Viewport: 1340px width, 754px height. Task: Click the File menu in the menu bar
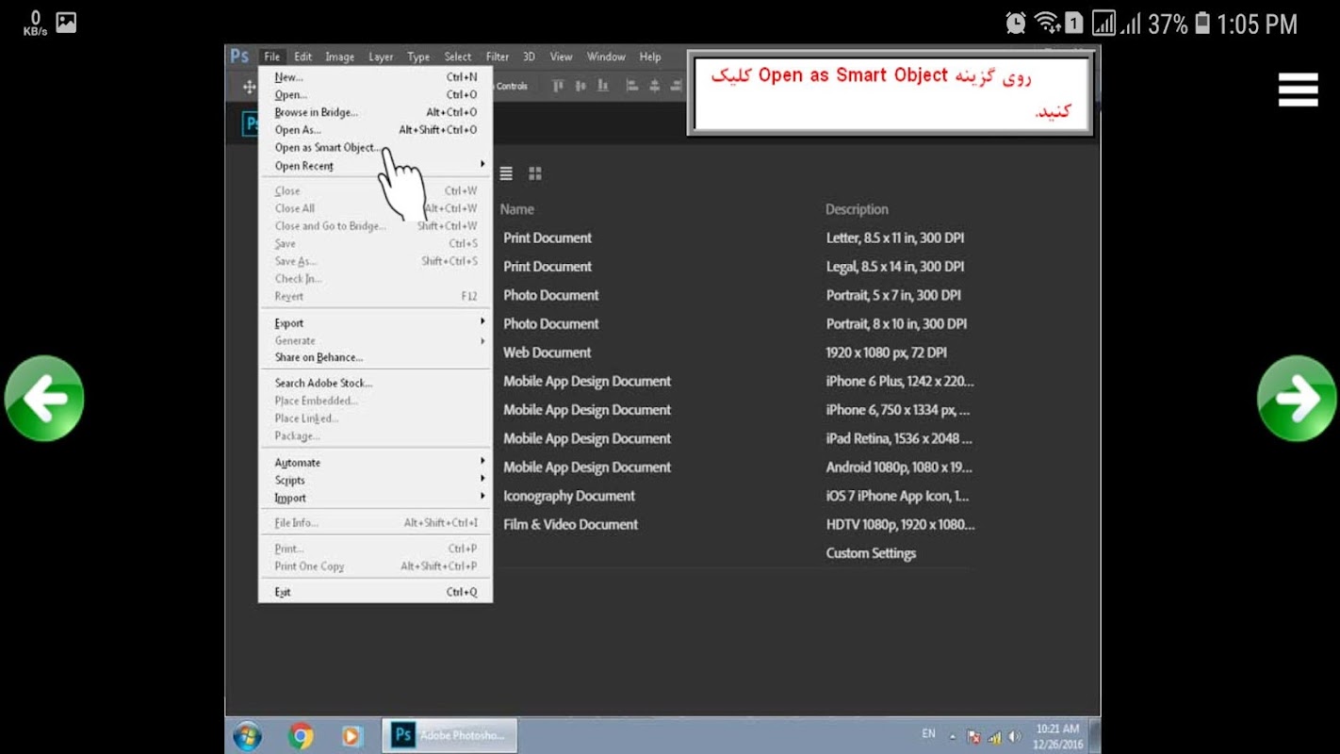(x=272, y=57)
